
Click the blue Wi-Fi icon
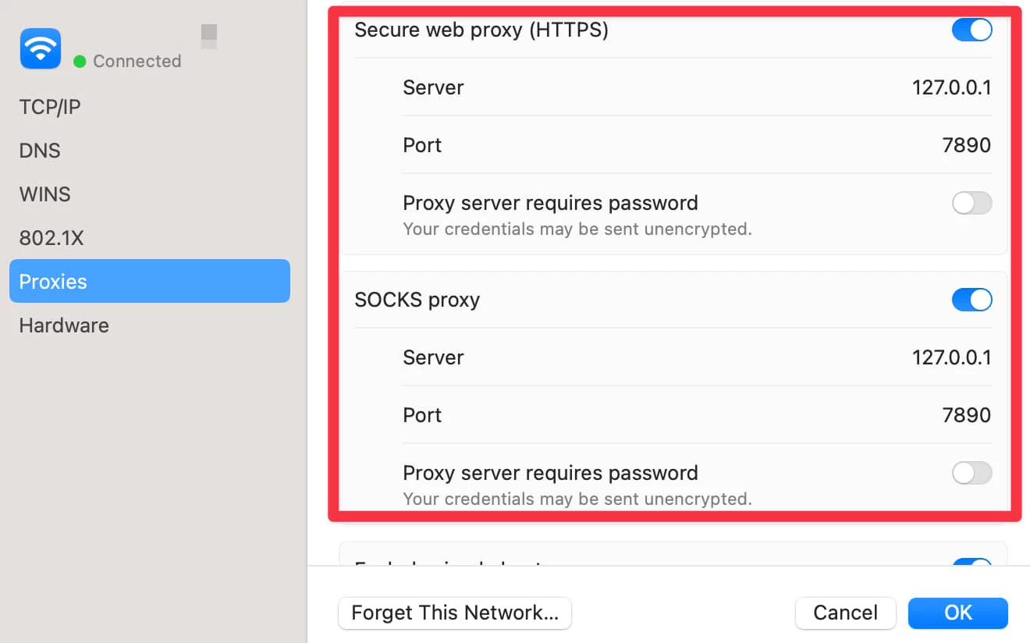41,48
